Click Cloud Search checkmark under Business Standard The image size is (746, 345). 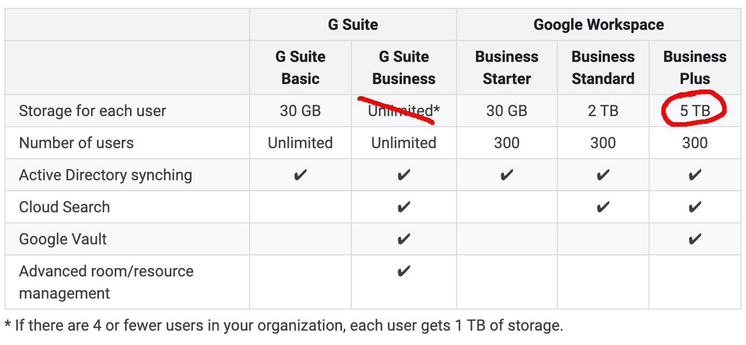(603, 207)
